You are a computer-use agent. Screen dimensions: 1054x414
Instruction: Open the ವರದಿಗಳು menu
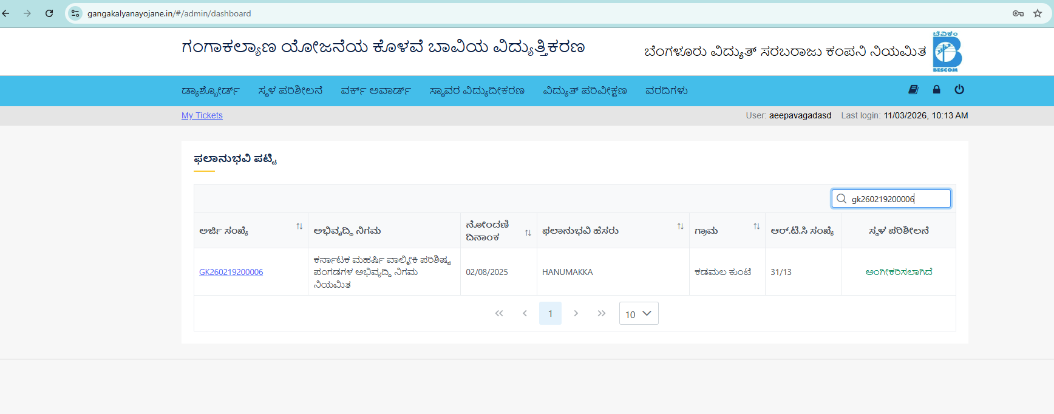coord(666,91)
